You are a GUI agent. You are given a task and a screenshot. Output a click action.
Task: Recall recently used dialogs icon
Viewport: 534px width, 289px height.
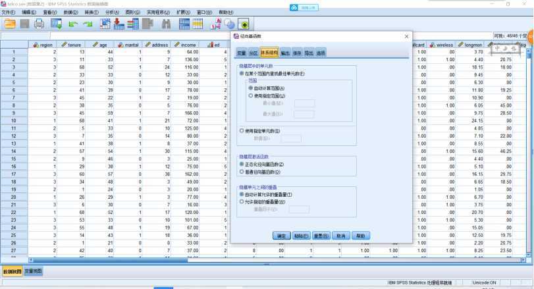(x=56, y=24)
